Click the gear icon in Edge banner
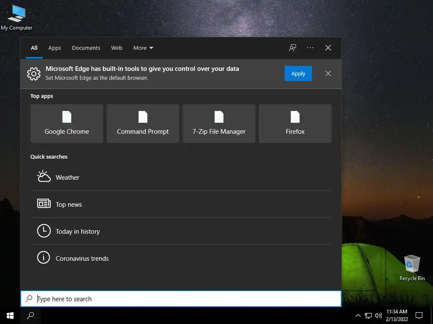Viewport: 433px width, 324px height. click(34, 73)
